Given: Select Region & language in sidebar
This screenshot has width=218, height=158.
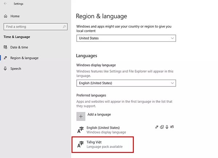Looking at the screenshot, I should point(24,58).
